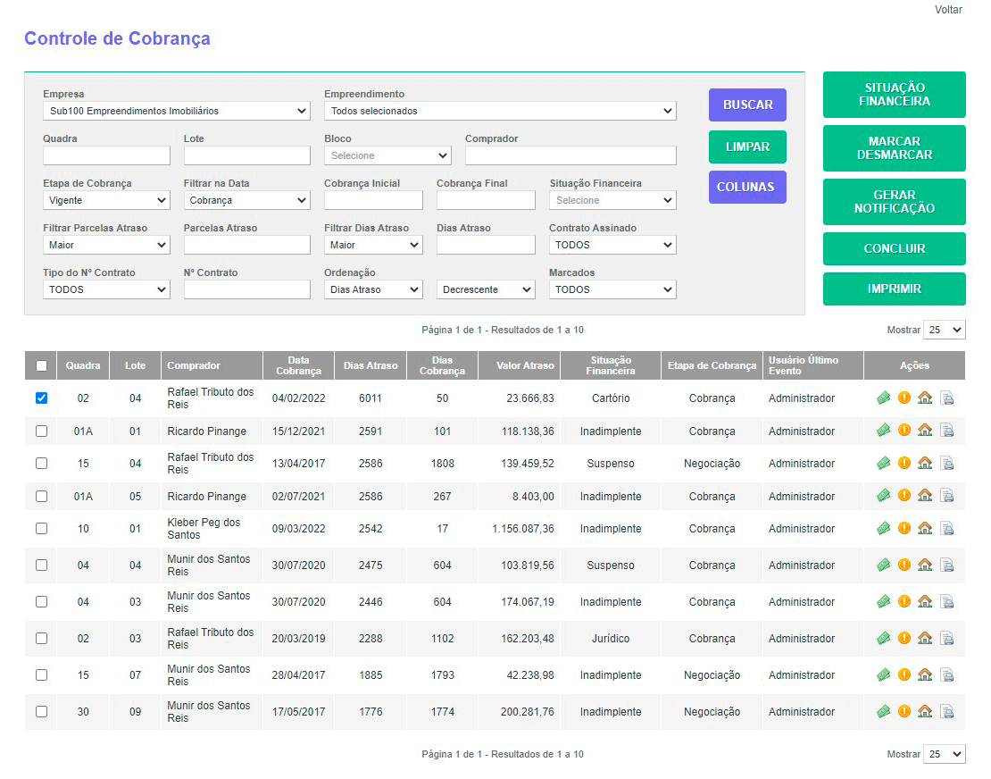Viewport: 991px width, 779px height.
Task: Click the print document icon in the Jurídico row
Action: coord(947,639)
